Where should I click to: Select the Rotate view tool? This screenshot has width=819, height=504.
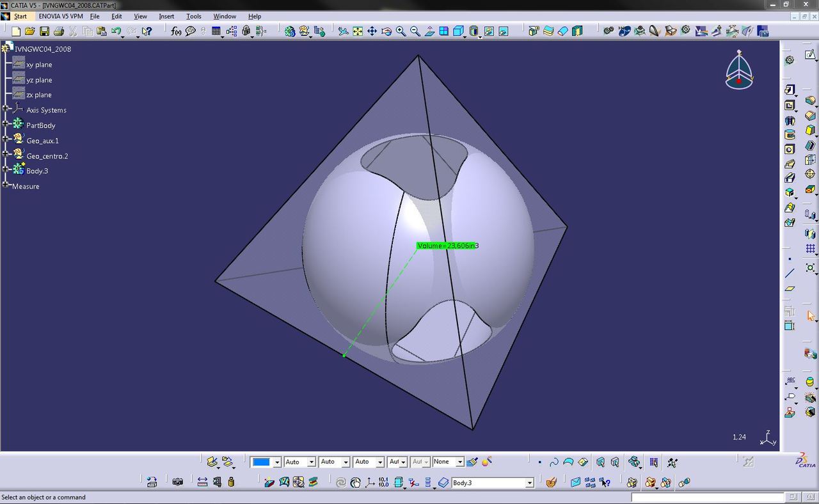386,31
